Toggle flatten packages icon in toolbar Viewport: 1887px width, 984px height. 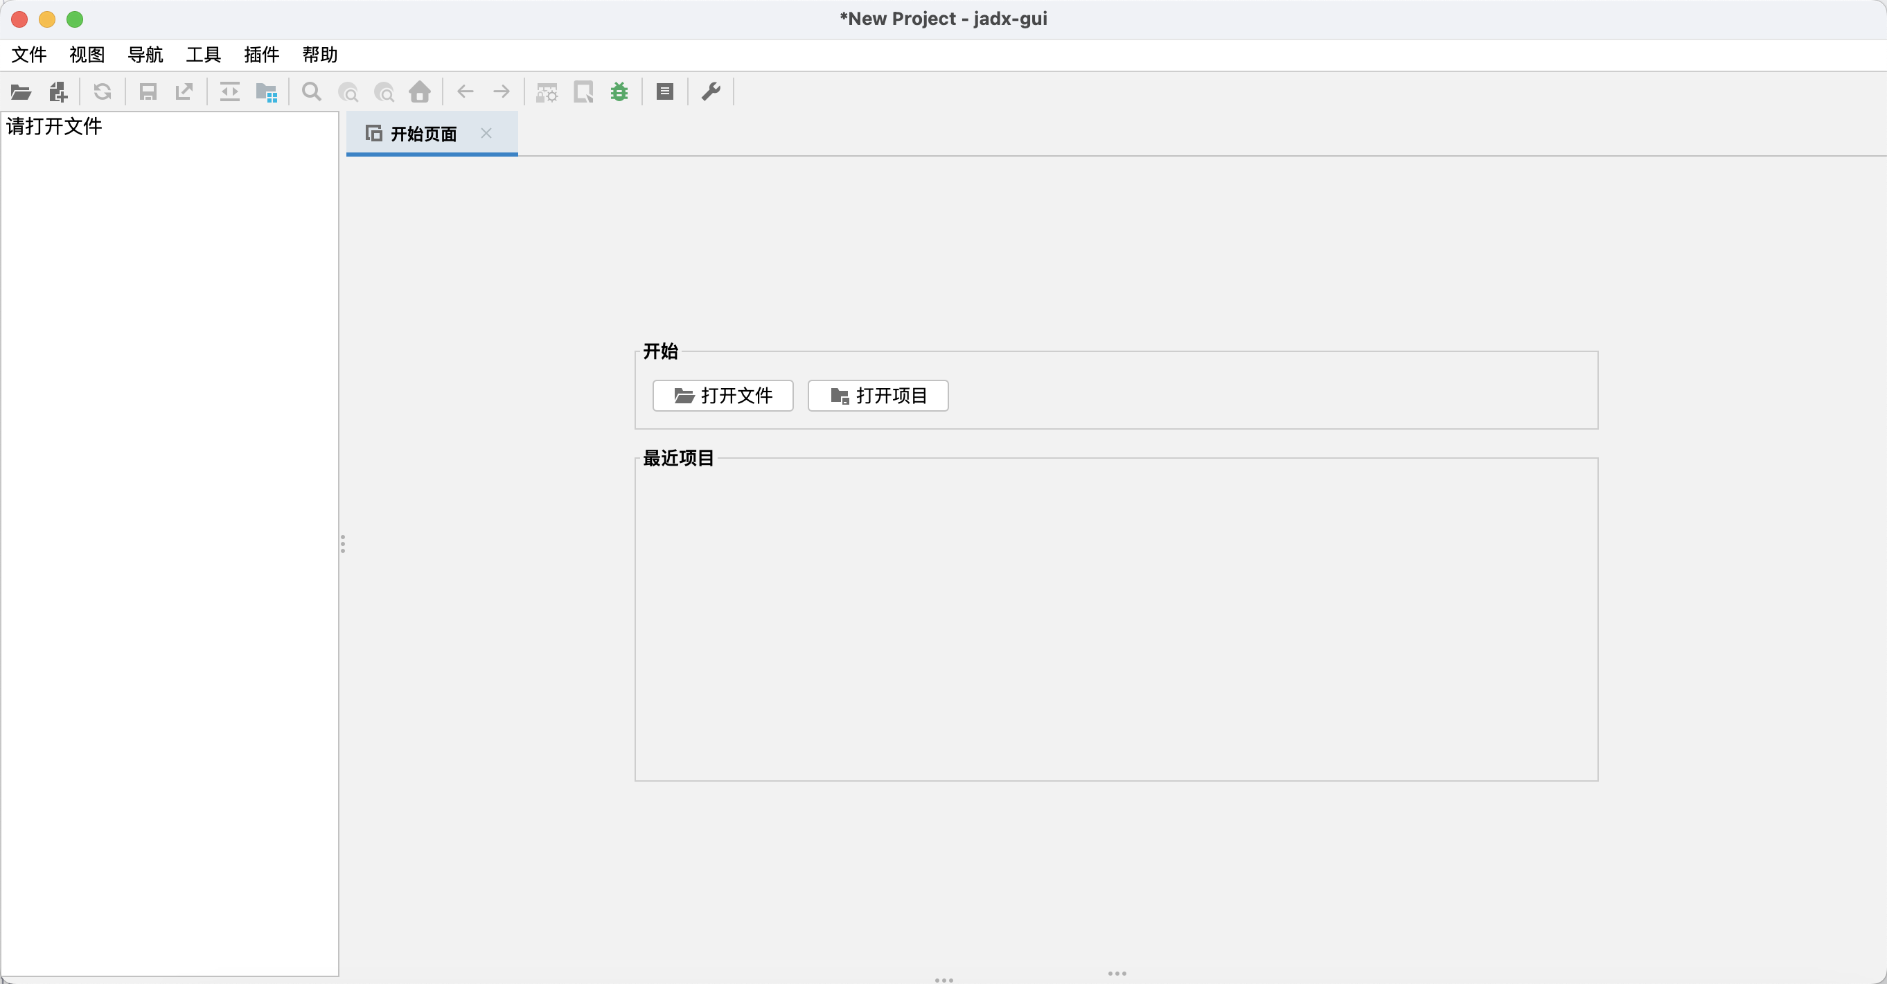tap(266, 92)
